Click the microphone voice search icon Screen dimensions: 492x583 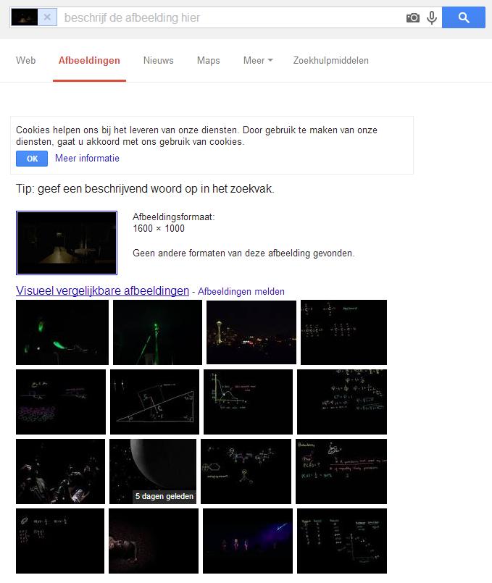pyautogui.click(x=432, y=17)
